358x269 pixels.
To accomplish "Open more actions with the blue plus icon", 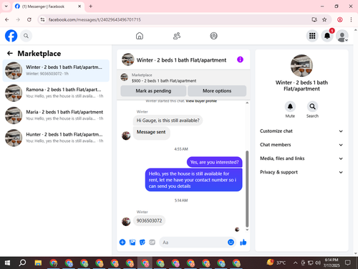I will pos(122,242).
